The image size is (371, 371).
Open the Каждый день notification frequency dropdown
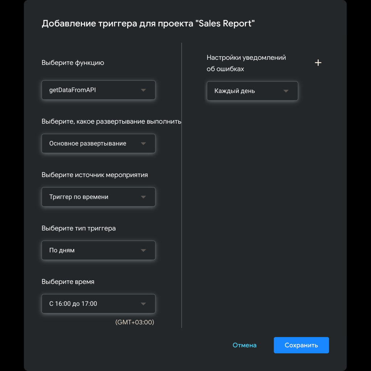(x=246, y=91)
